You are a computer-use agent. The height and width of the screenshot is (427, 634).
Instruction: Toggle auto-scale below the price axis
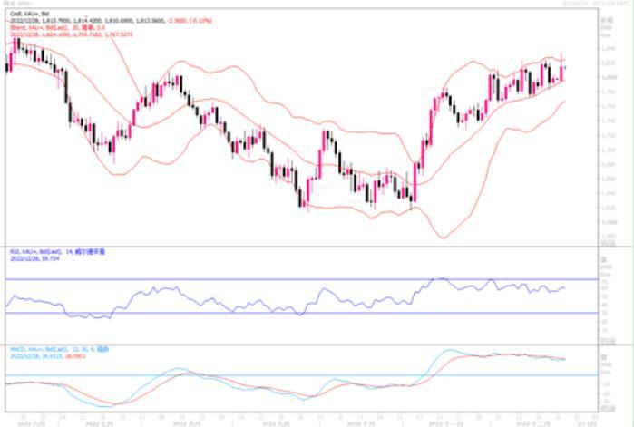point(606,244)
